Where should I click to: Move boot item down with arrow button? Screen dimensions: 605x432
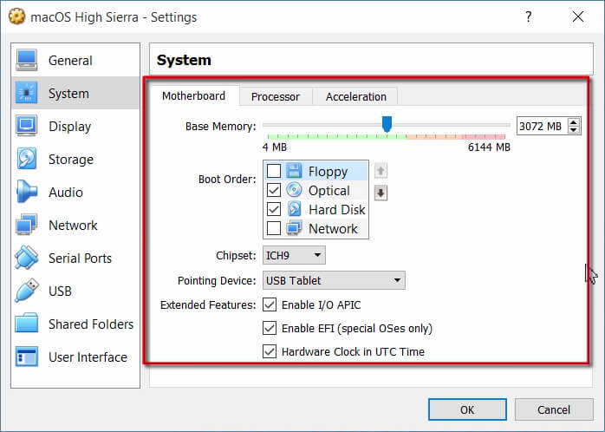click(381, 193)
